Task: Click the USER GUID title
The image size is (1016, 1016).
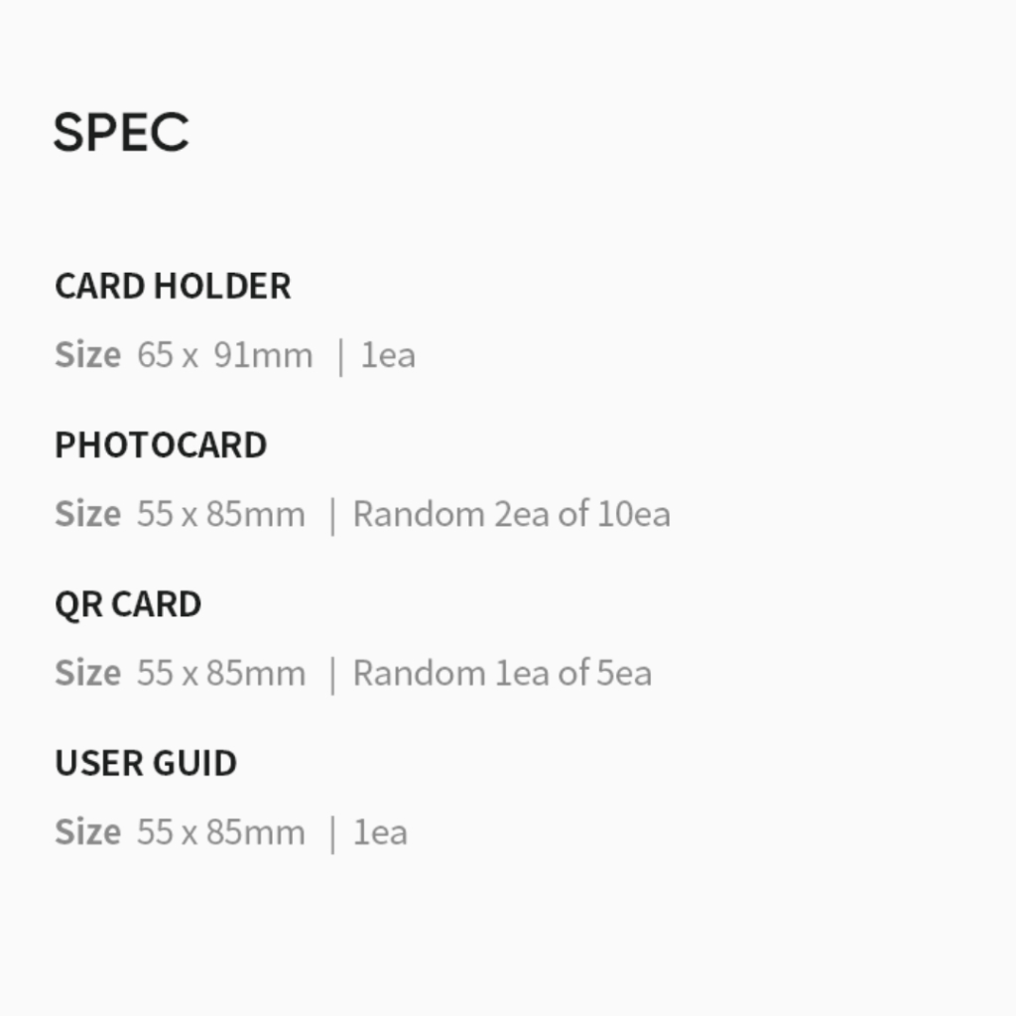Action: (x=146, y=762)
